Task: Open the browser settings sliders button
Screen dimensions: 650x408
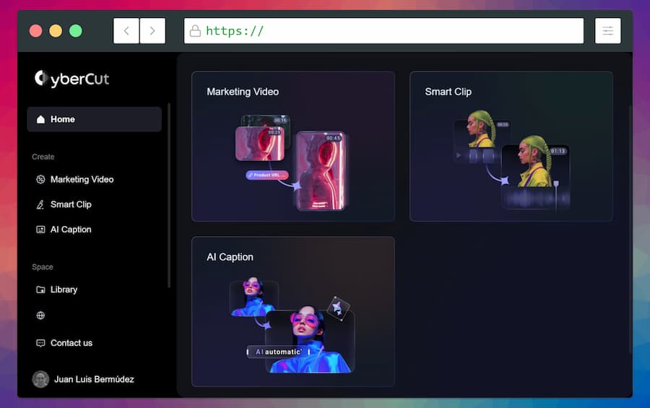Action: coord(607,30)
